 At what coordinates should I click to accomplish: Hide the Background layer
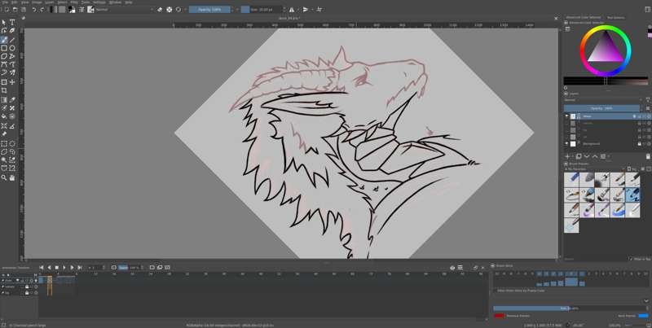point(567,143)
